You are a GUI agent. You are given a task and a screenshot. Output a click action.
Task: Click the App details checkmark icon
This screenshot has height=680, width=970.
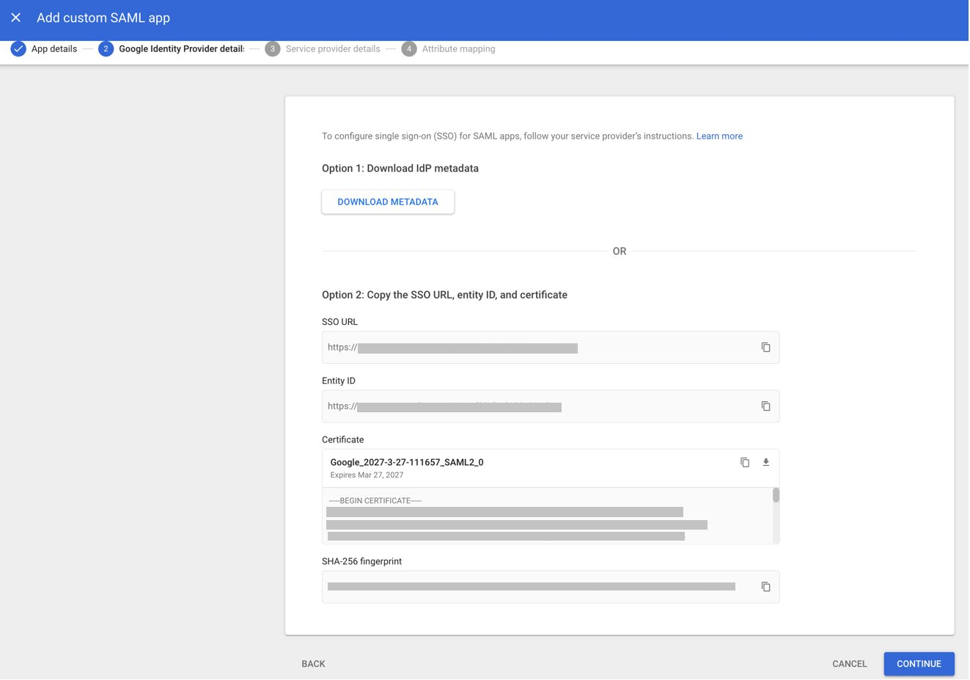(x=18, y=49)
